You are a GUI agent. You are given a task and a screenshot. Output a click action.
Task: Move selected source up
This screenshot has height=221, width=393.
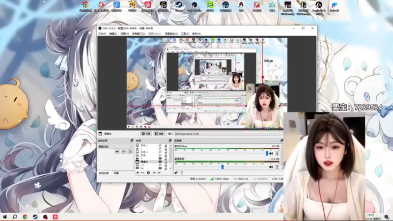154,173
